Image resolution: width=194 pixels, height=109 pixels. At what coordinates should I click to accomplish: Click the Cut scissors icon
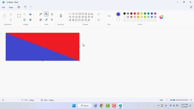coord(11,14)
